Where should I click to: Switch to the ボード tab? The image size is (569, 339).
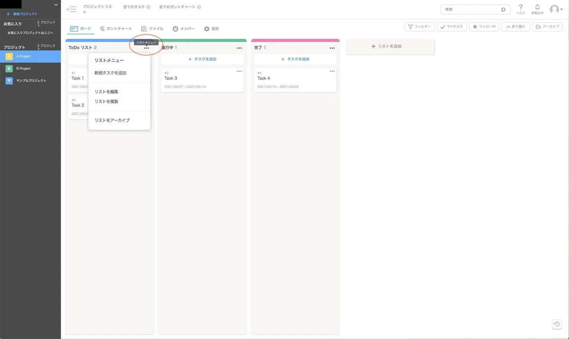pos(81,29)
